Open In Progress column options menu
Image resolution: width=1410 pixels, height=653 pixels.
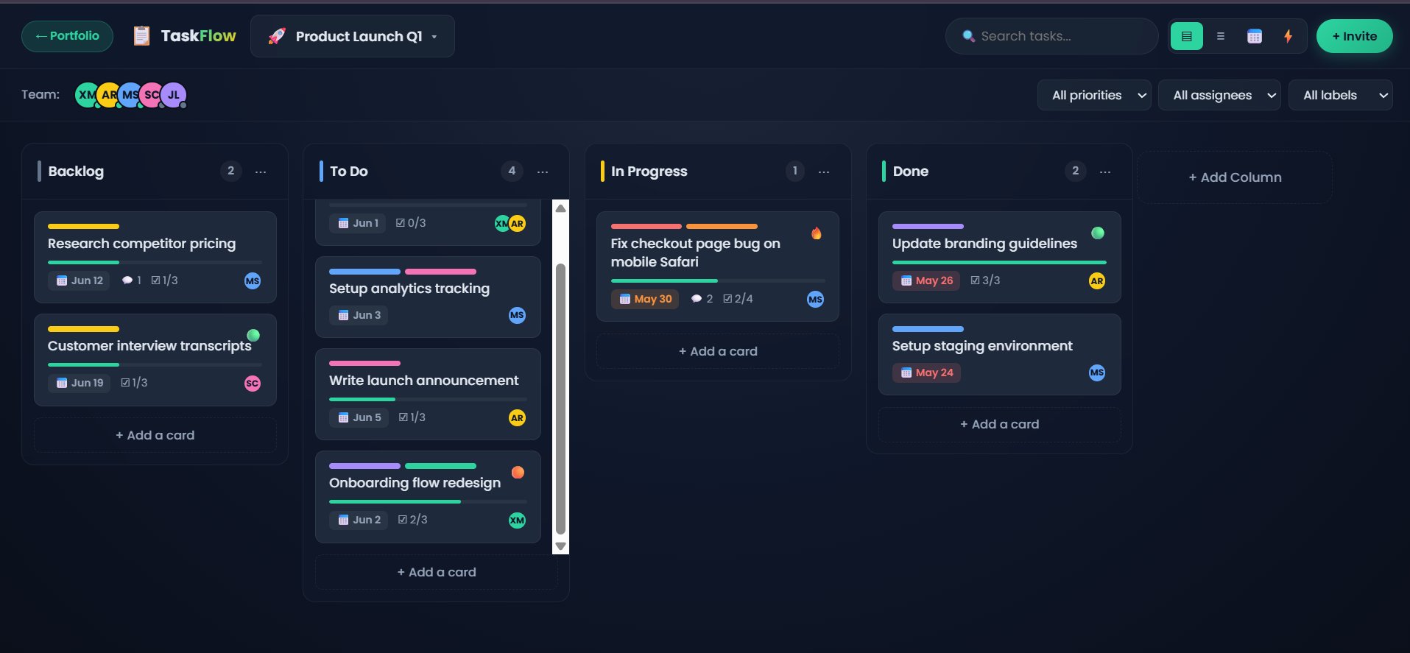tap(824, 172)
